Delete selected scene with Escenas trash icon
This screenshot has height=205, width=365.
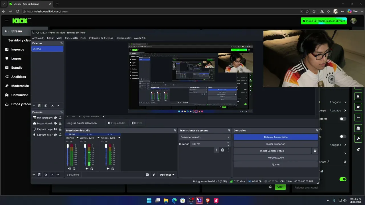(39, 106)
